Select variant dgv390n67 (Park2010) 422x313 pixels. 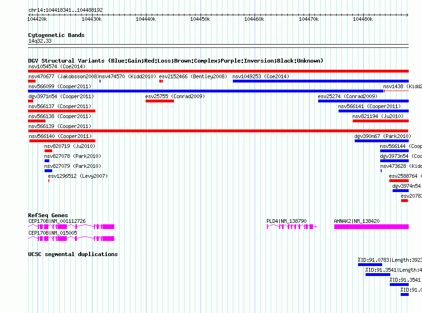click(x=383, y=136)
